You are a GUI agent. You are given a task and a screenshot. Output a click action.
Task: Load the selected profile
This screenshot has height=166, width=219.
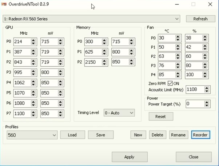coord(72,135)
